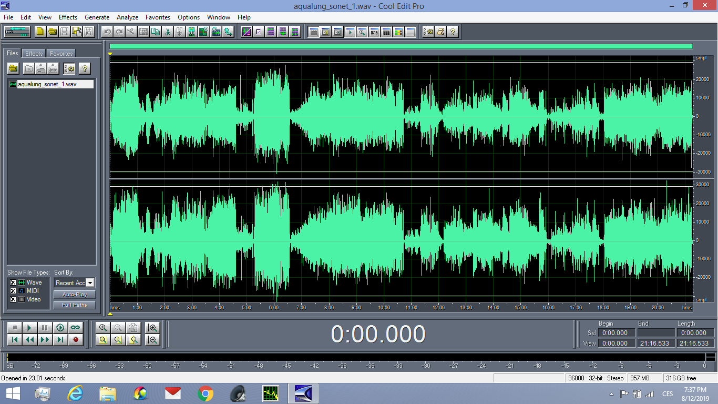Click the large 0:00.000 time display
This screenshot has height=404, width=718.
pos(378,335)
